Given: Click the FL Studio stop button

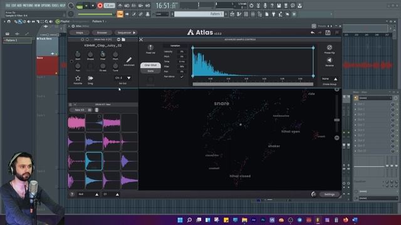Looking at the screenshot, I should (93, 6).
